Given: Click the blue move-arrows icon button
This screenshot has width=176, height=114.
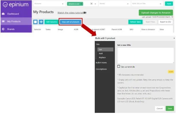Looking at the screenshot, I should coord(41,22).
